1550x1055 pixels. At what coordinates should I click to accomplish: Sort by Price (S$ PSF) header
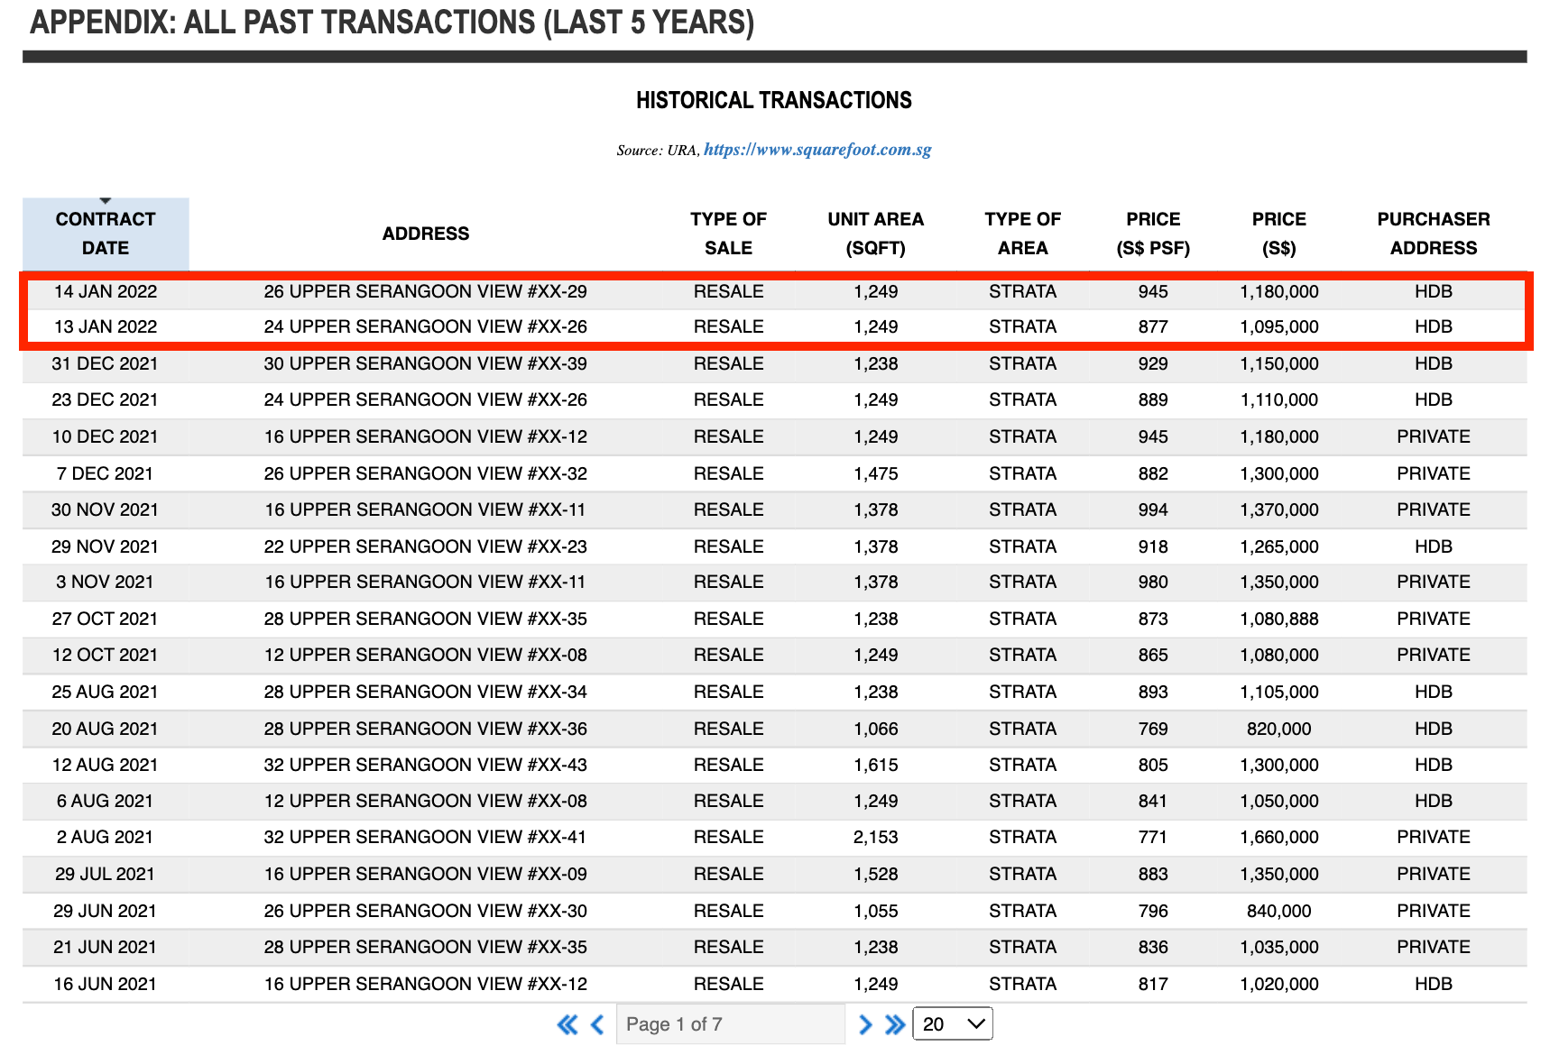[1153, 234]
